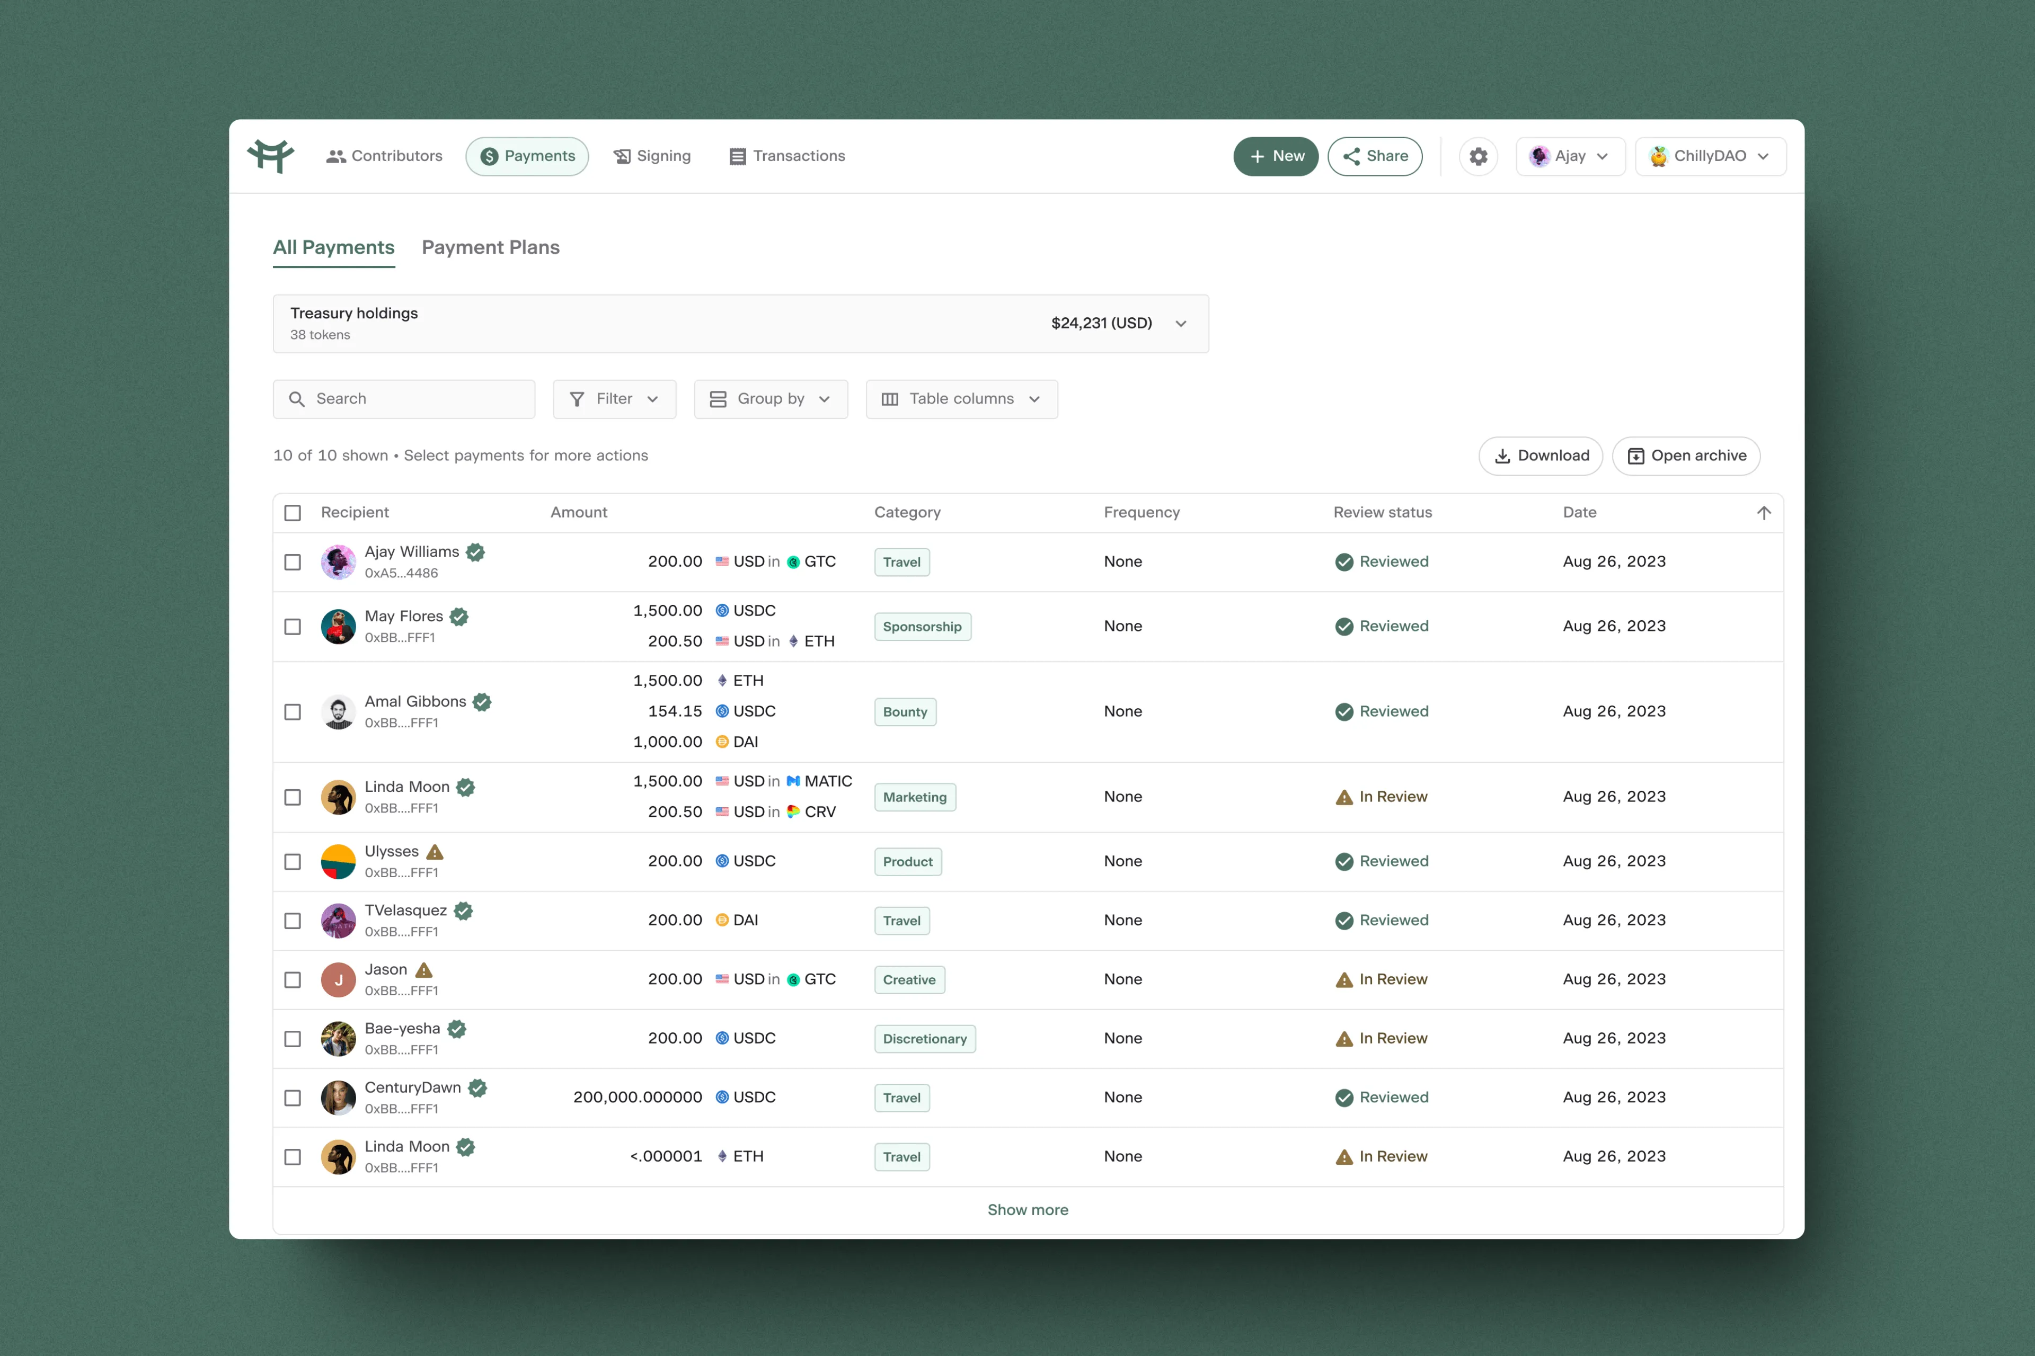Viewport: 2035px width, 1356px height.
Task: Check the Ajay Williams row checkbox
Action: click(x=293, y=562)
